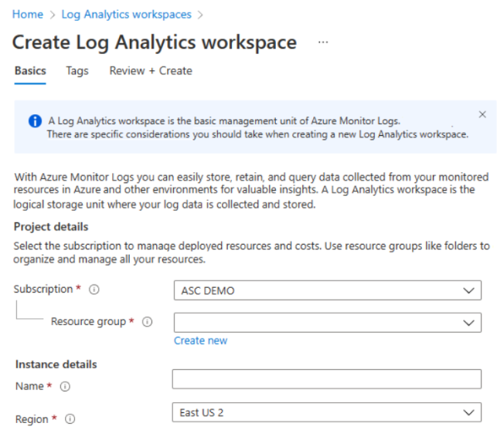Navigate to Home breadcrumb link
The width and height of the screenshot is (497, 430).
point(28,15)
